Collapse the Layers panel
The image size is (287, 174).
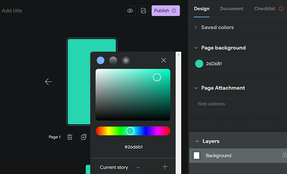(x=197, y=141)
